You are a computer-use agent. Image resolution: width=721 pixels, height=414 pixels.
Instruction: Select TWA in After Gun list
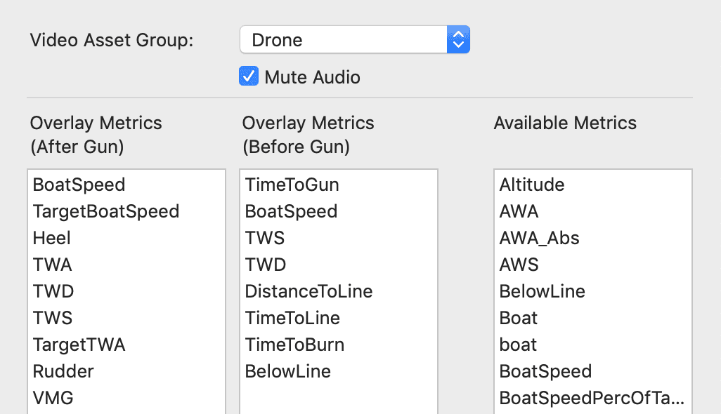[126, 265]
